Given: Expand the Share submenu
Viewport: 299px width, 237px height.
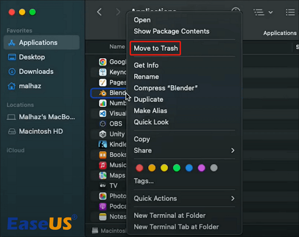Looking at the screenshot, I should [233, 150].
